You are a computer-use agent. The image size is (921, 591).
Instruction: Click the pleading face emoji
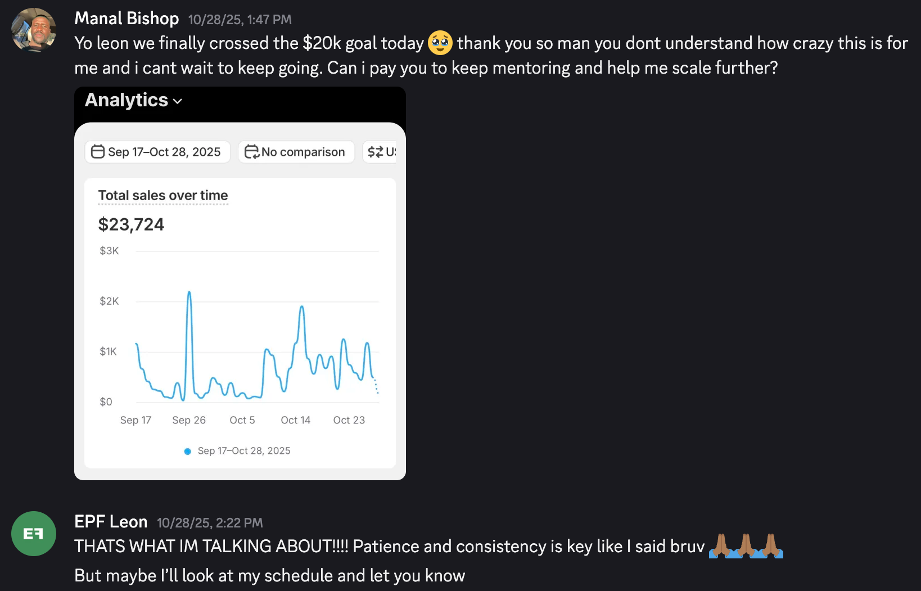[x=440, y=43]
